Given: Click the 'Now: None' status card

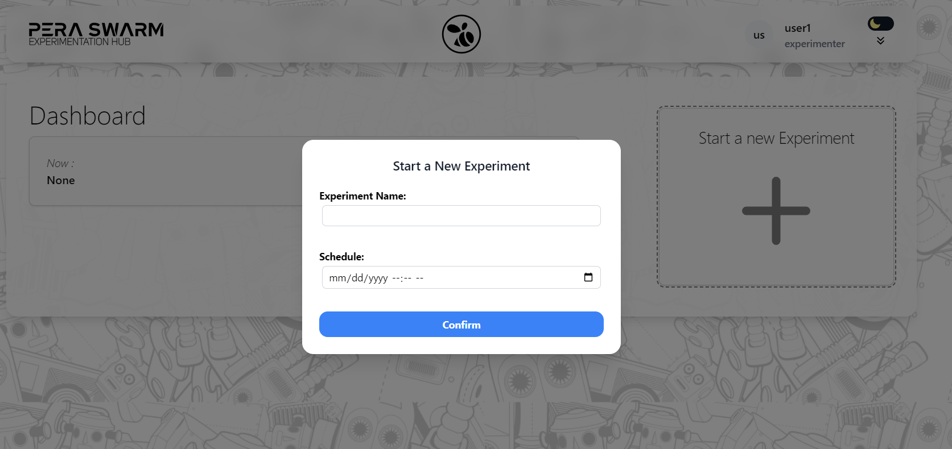Looking at the screenshot, I should (x=166, y=171).
